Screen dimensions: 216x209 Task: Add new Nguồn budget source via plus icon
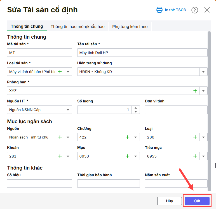[60, 137]
